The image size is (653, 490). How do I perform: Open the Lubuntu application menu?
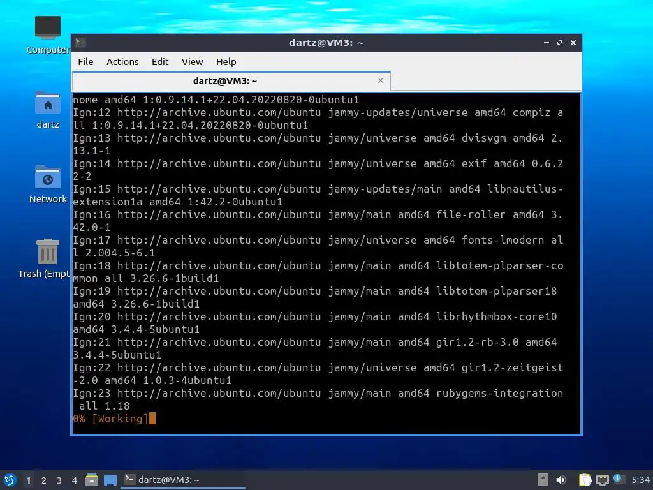pyautogui.click(x=10, y=480)
